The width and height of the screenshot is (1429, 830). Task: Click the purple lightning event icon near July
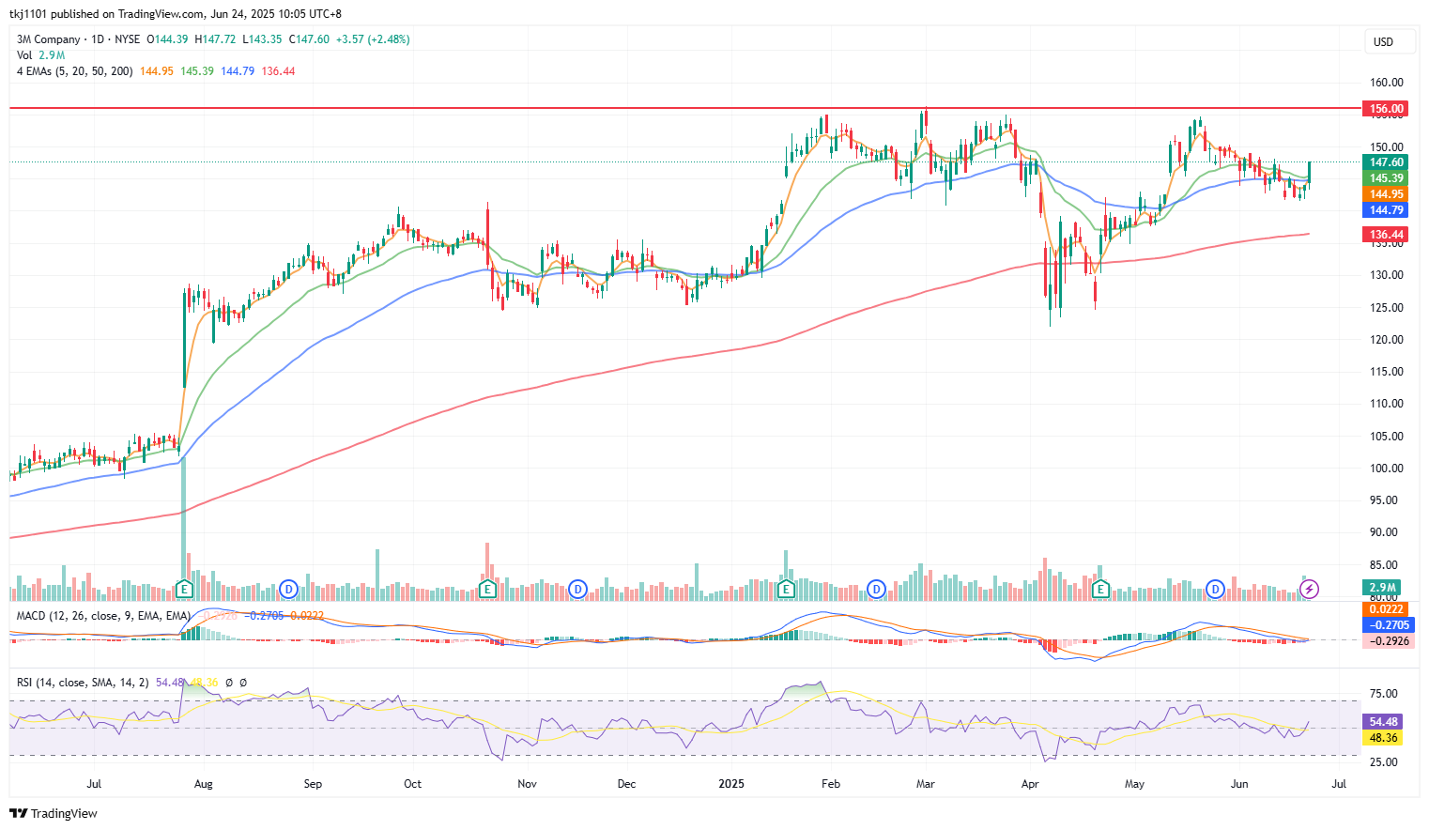[x=1310, y=590]
